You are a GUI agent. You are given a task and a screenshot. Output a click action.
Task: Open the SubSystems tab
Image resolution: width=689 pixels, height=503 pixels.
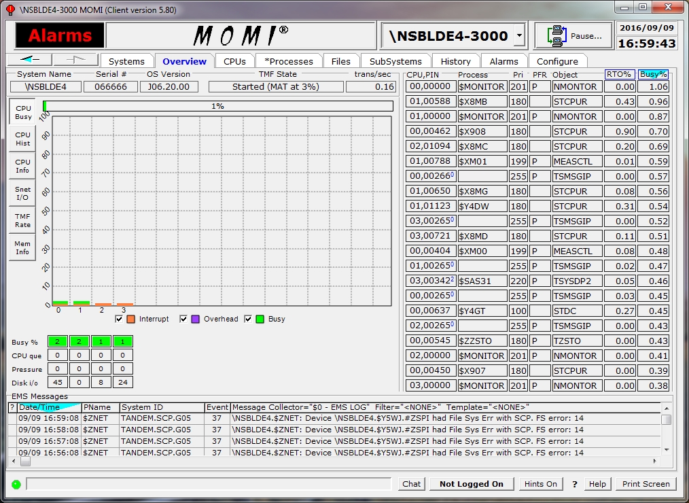point(395,61)
